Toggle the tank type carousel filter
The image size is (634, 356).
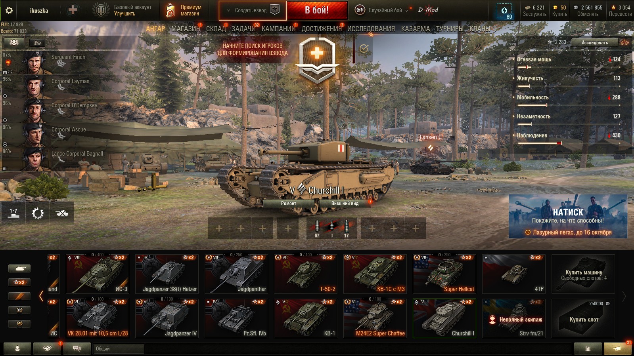(x=19, y=268)
